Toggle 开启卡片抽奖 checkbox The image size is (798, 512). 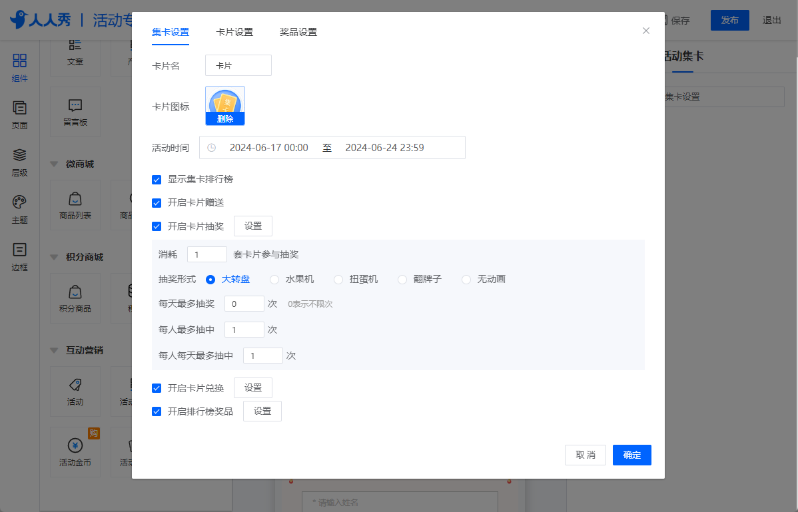click(157, 226)
